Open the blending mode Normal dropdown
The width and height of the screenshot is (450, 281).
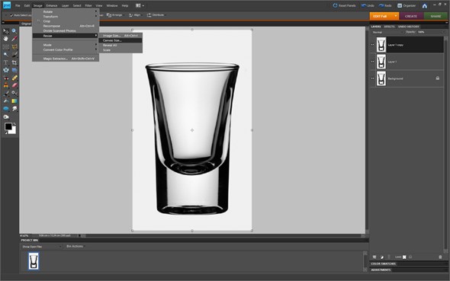point(387,32)
